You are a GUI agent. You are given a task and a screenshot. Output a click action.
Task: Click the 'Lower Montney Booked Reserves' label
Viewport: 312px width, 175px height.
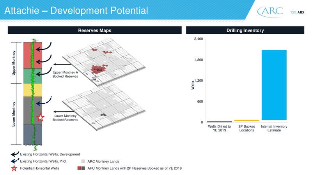click(x=65, y=118)
